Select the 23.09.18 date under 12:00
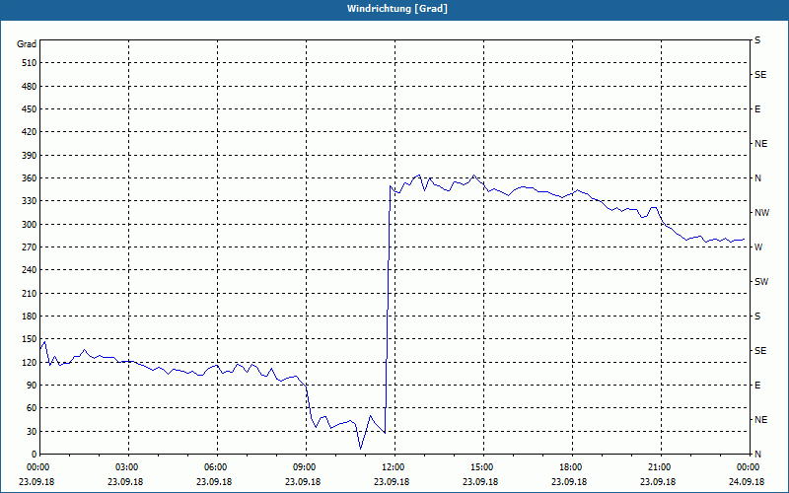Screen dimensions: 789x493 tap(392, 482)
